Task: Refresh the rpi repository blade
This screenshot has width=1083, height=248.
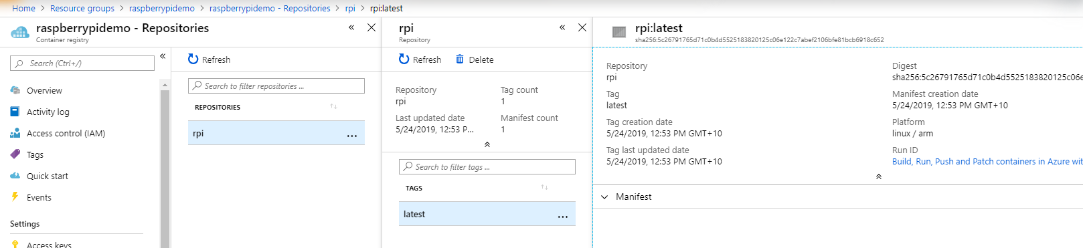Action: [420, 59]
